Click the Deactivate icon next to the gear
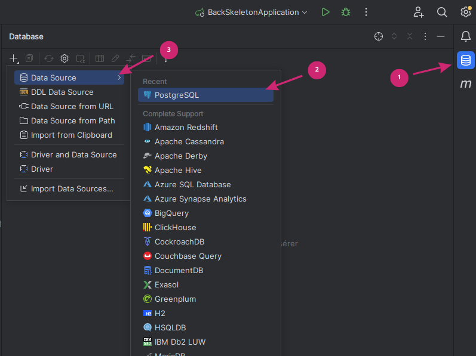The image size is (476, 356). pyautogui.click(x=80, y=58)
